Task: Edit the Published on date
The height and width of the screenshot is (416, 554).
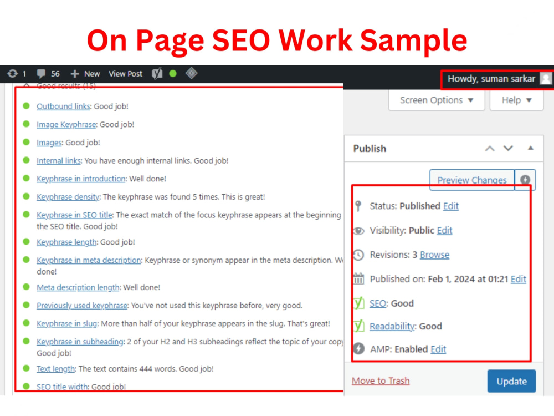Action: 519,279
